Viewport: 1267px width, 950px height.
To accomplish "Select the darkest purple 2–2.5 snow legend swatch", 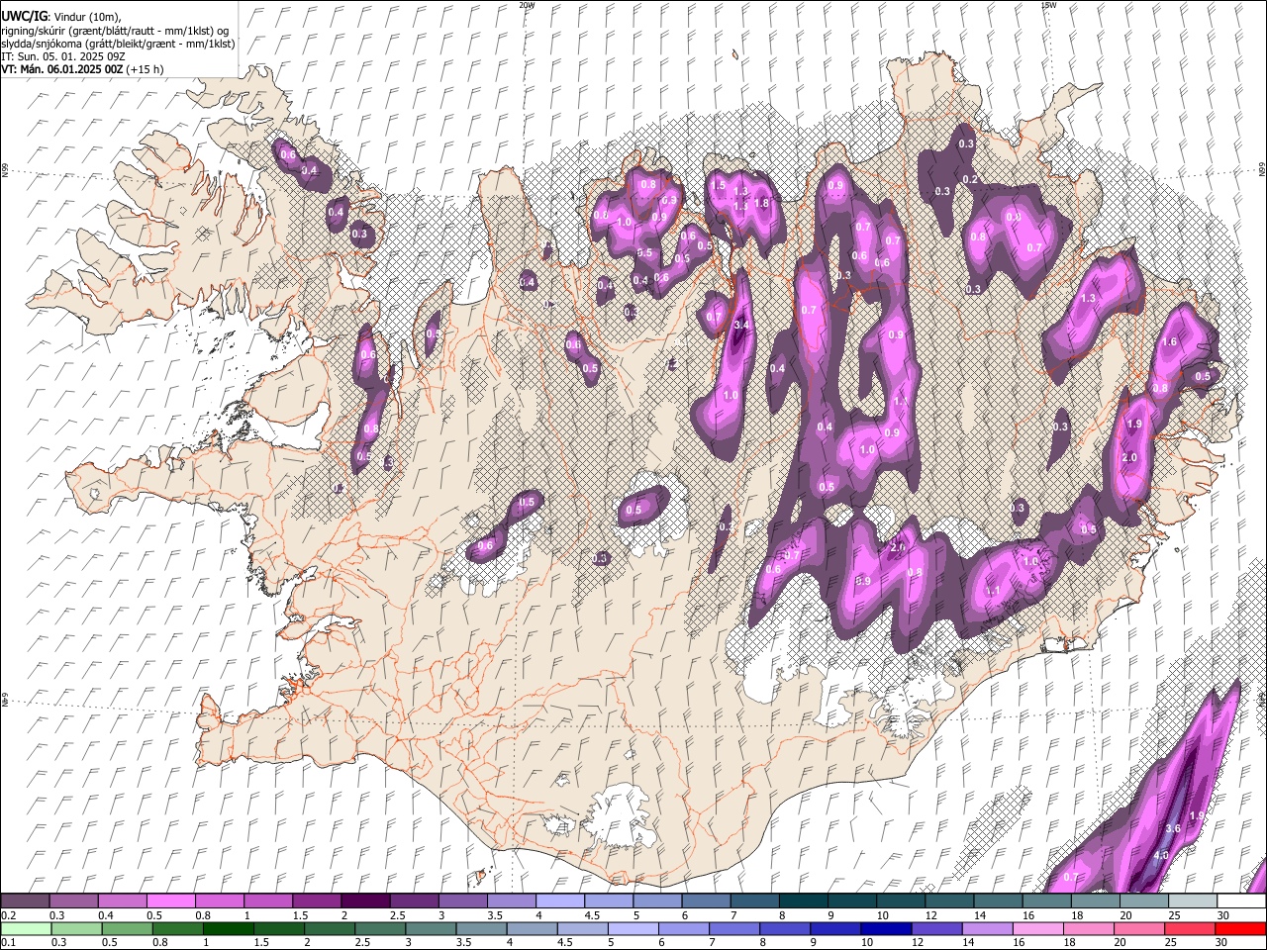I will pyautogui.click(x=364, y=902).
